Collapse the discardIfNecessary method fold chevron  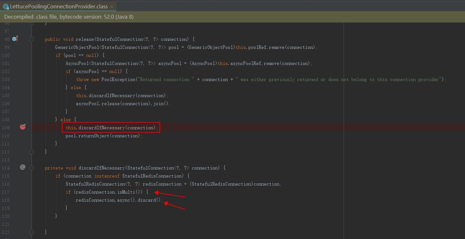point(32,168)
